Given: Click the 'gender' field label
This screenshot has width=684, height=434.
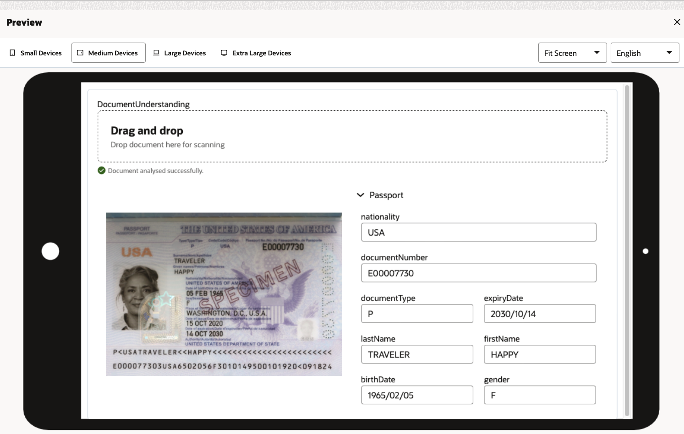Looking at the screenshot, I should (497, 380).
